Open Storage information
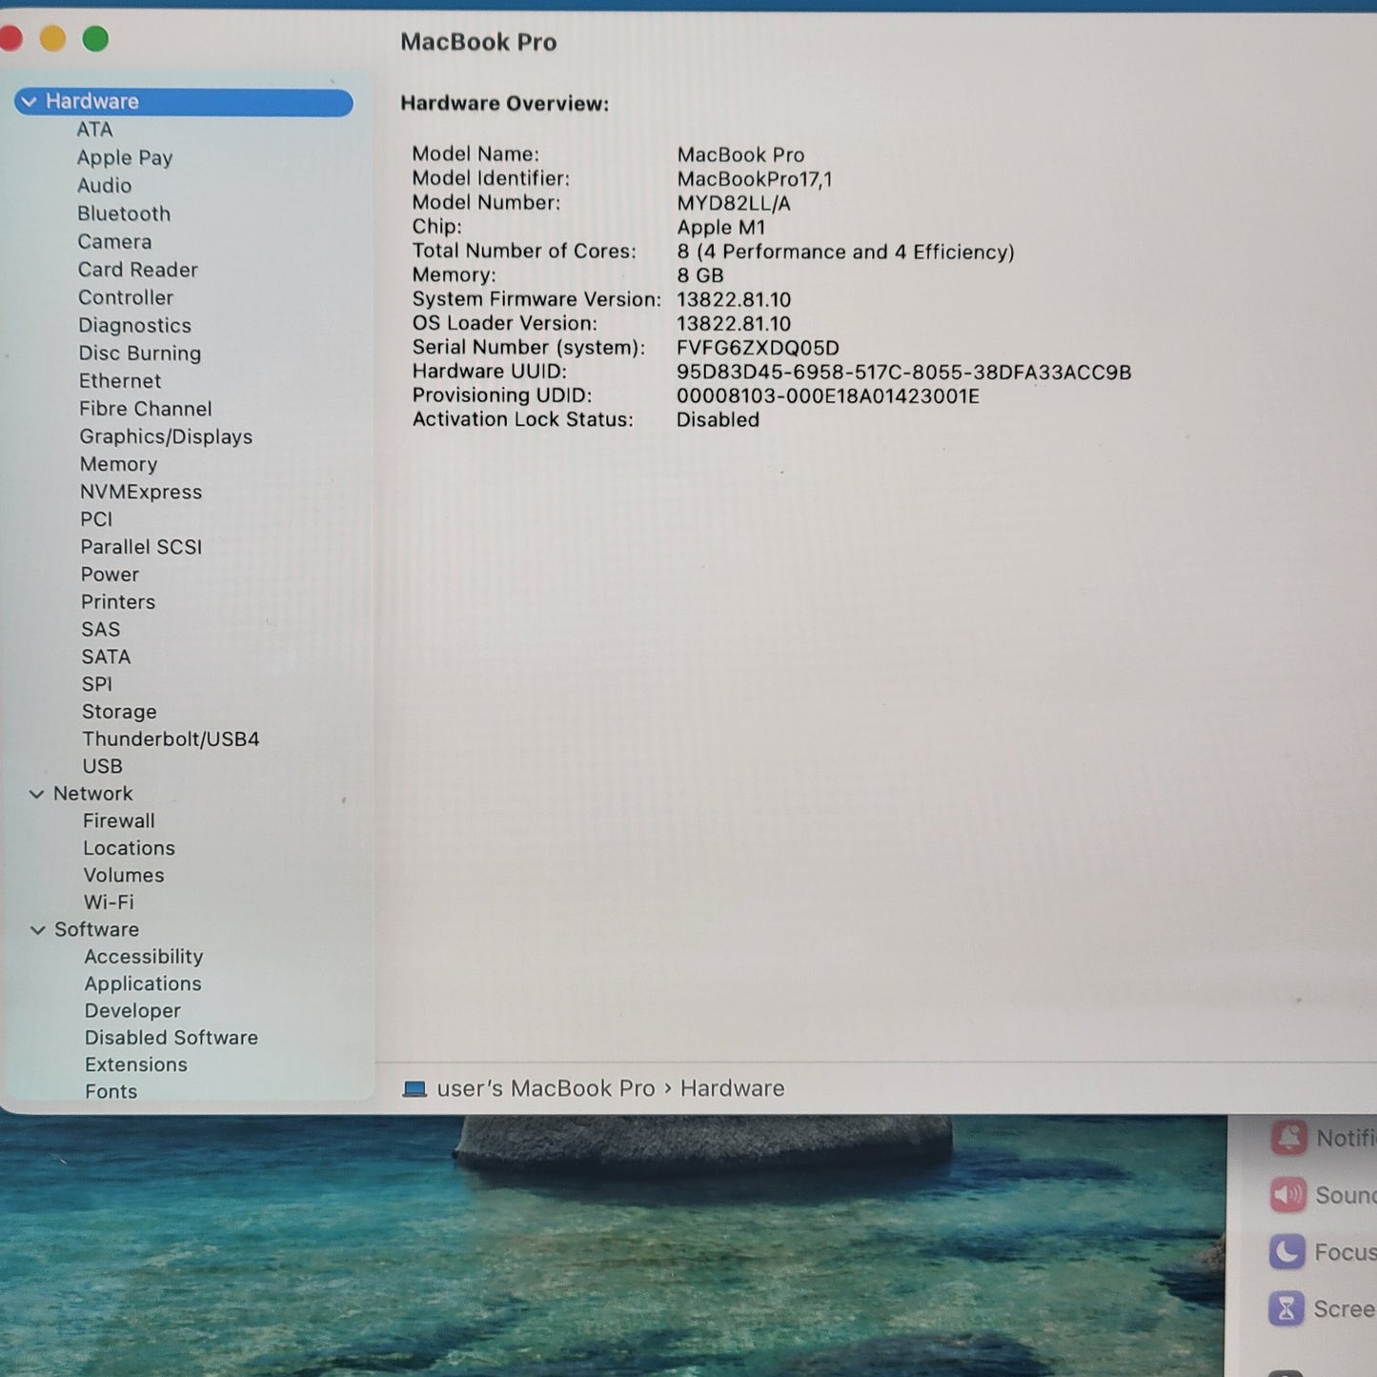 [x=119, y=712]
